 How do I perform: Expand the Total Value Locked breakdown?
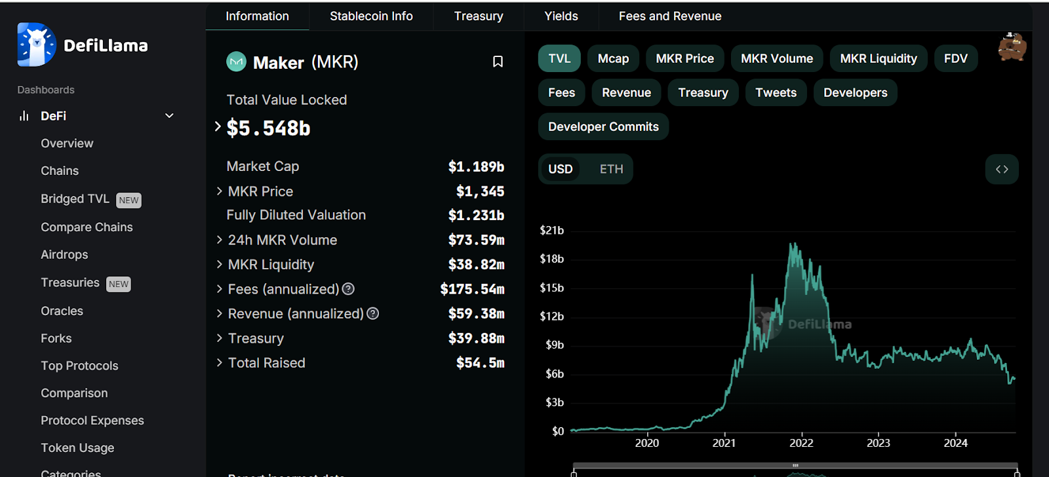click(x=218, y=127)
